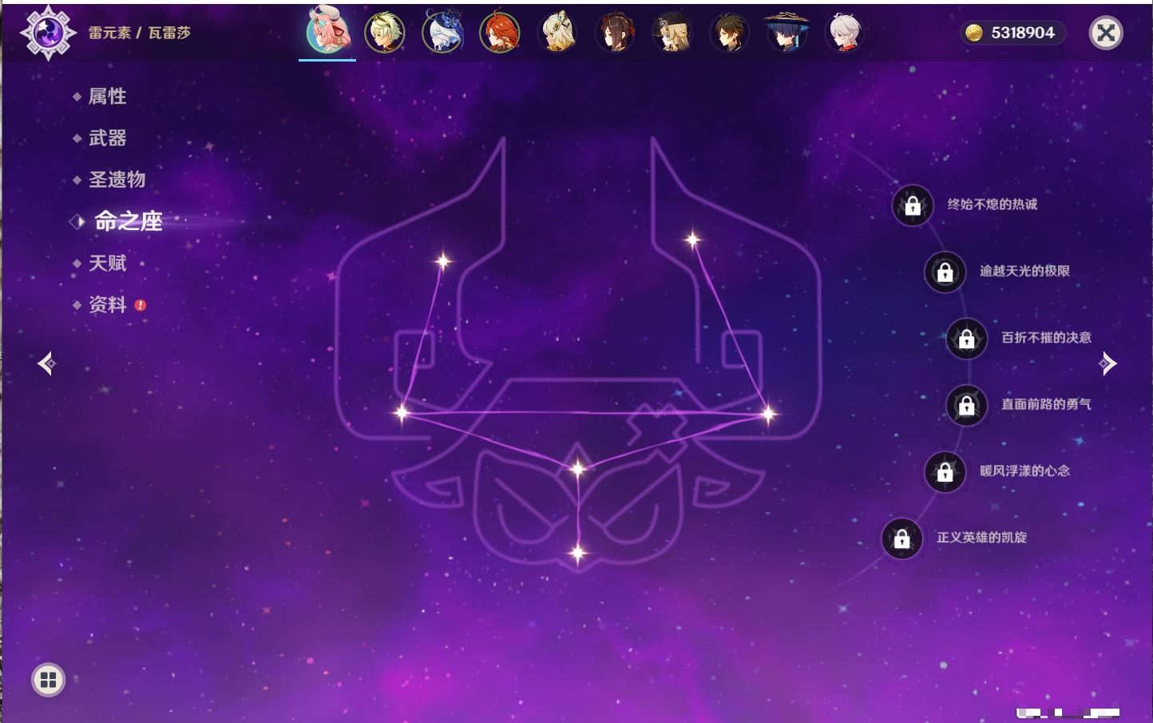Select the red-haired character portrait

[x=500, y=33]
